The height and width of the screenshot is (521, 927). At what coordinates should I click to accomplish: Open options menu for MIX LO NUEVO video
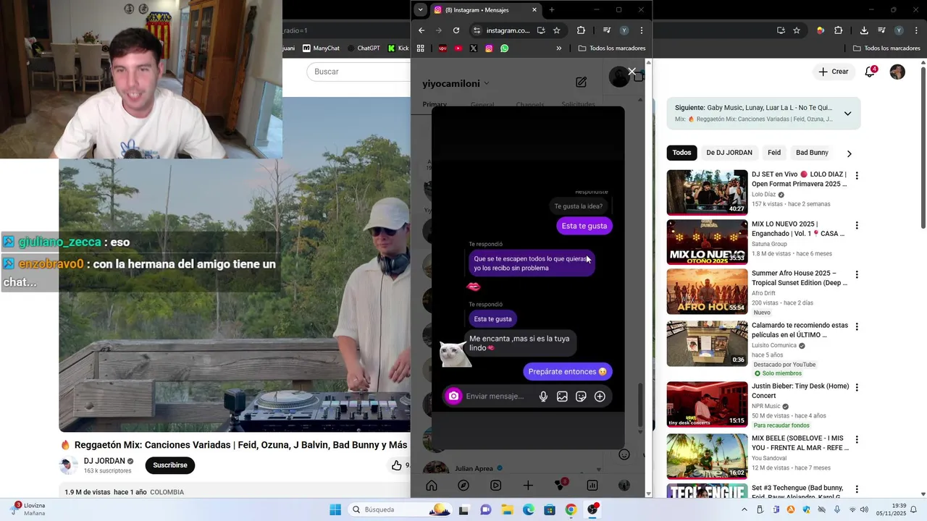[x=857, y=226]
